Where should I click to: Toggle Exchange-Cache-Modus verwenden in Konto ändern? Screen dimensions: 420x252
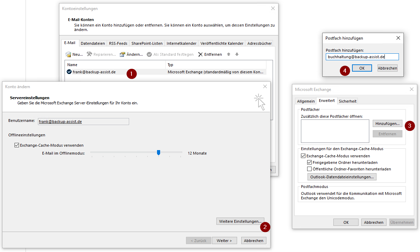(x=17, y=145)
